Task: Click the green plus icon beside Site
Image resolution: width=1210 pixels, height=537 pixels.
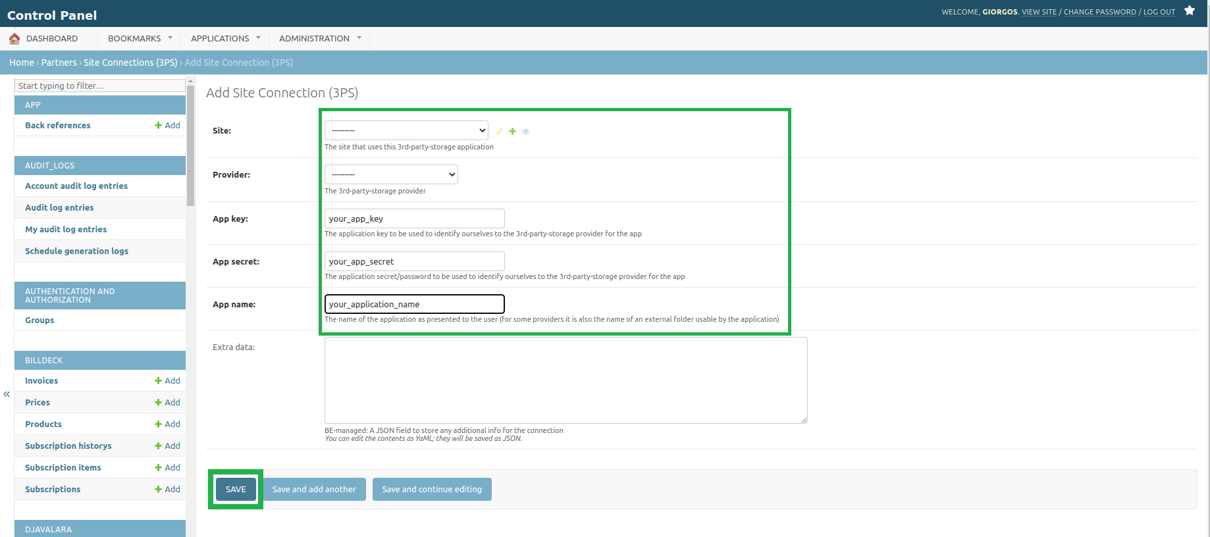Action: [512, 132]
